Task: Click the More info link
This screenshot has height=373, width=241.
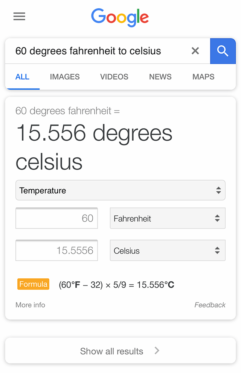Action: (30, 305)
